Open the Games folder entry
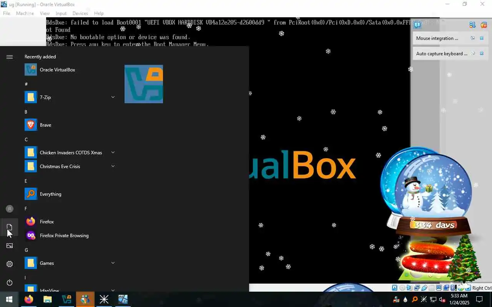Screen dimensions: 492x307 [70, 263]
